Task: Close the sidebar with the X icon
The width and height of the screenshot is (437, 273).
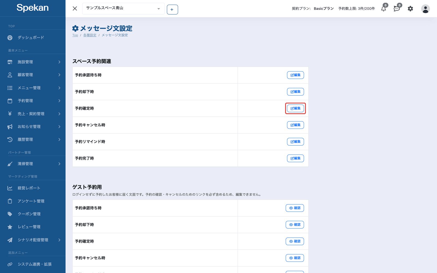Action: [x=75, y=8]
